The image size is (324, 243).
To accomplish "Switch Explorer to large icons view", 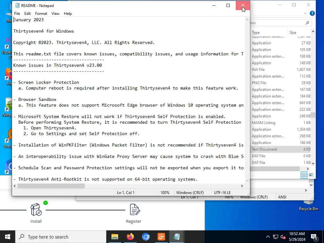I will [x=311, y=175].
